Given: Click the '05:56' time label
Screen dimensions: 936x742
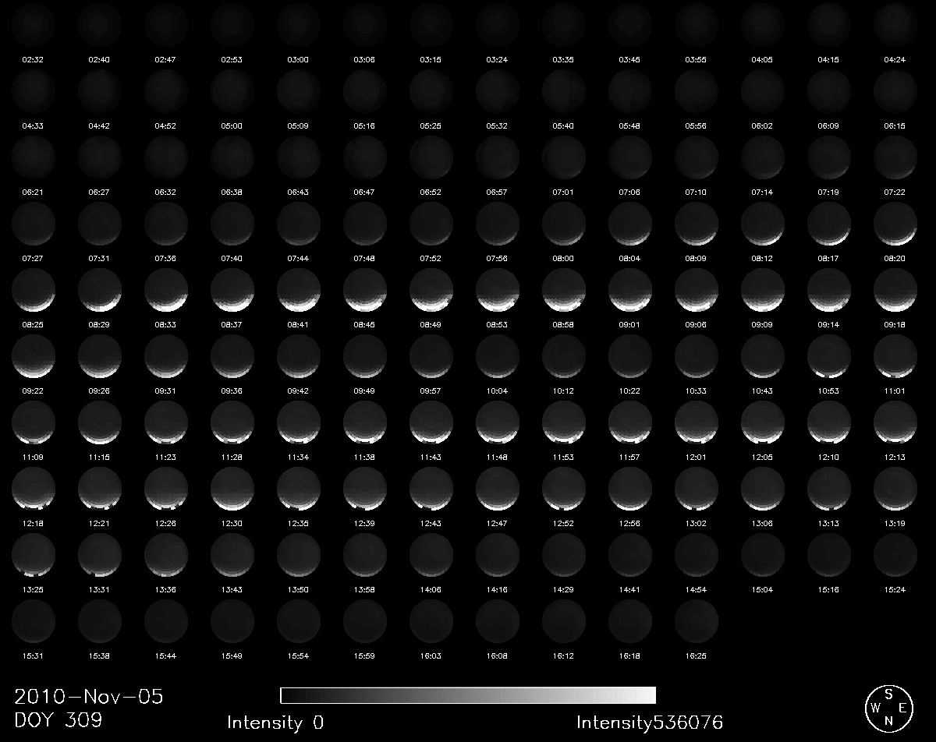Looking at the screenshot, I should click(x=697, y=125).
